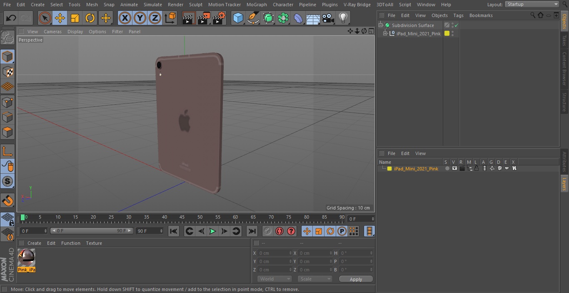Viewport: 569px width, 293px height.
Task: Open the Takes side tab
Action: (564, 40)
